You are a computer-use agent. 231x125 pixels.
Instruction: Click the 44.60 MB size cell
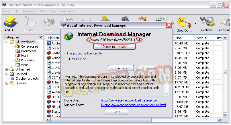(181, 102)
